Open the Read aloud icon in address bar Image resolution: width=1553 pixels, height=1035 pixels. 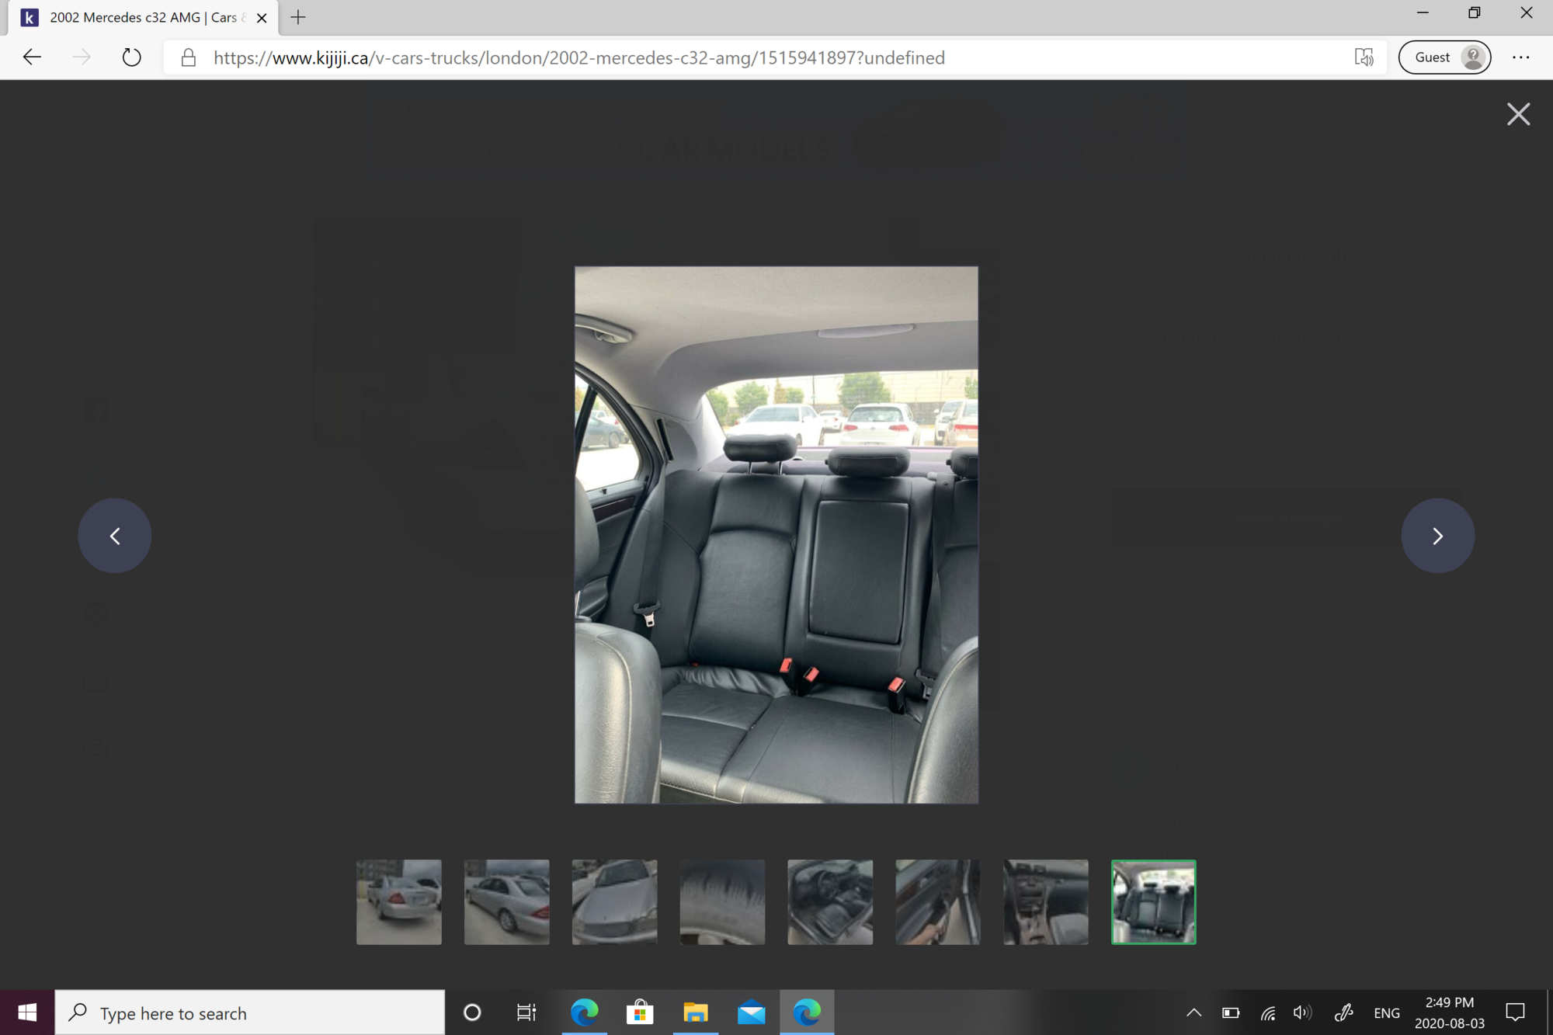tap(1364, 57)
